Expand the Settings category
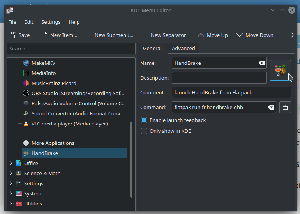Screen dimensions: 300x214 [x=11, y=183]
